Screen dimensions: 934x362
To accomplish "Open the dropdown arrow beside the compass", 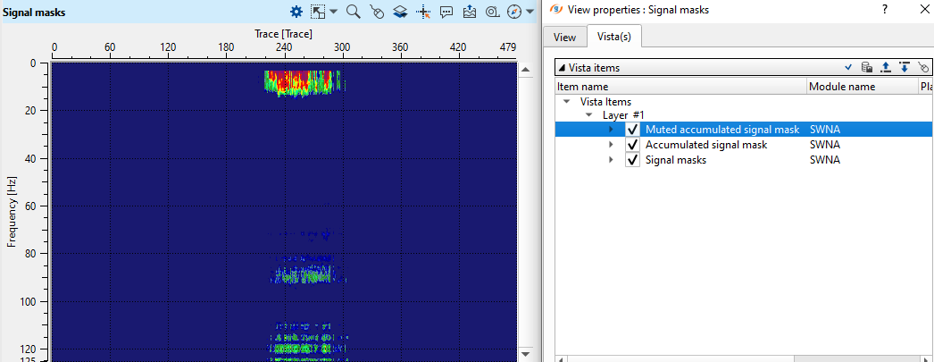I will tap(528, 12).
